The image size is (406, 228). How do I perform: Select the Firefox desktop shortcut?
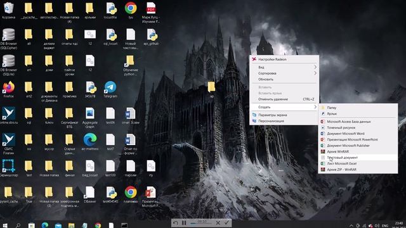8,89
